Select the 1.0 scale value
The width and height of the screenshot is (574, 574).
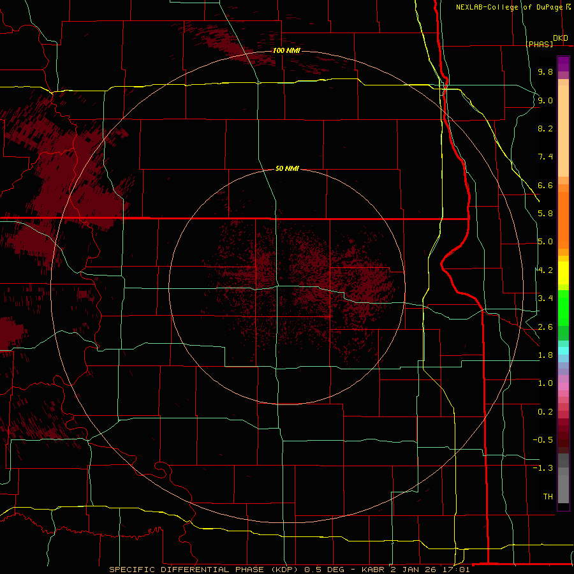click(545, 383)
